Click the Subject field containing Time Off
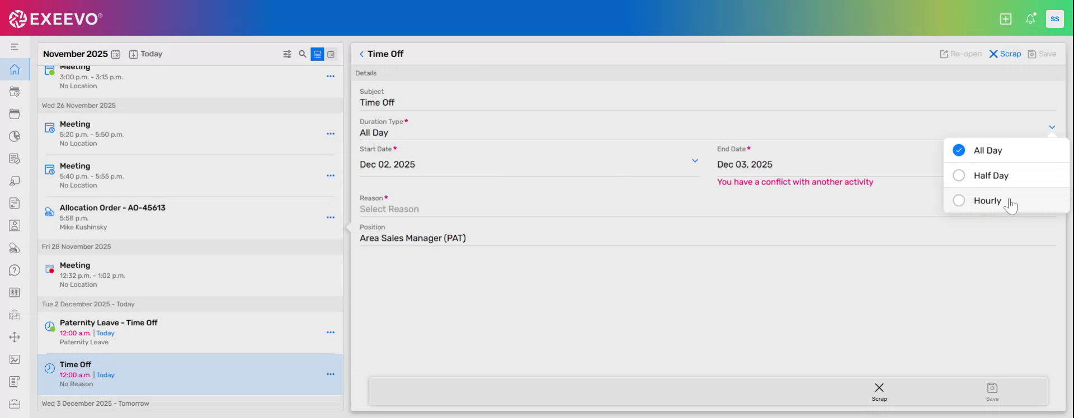The height and width of the screenshot is (418, 1074). (x=708, y=102)
